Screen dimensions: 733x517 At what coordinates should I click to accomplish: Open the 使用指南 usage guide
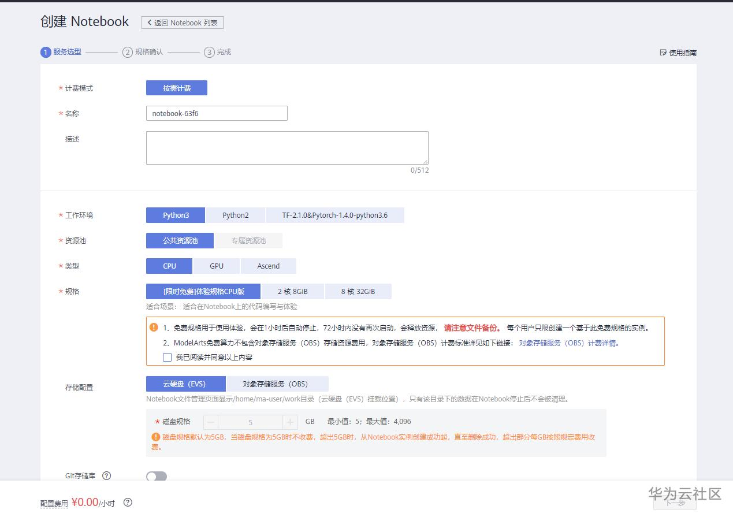[x=678, y=53]
